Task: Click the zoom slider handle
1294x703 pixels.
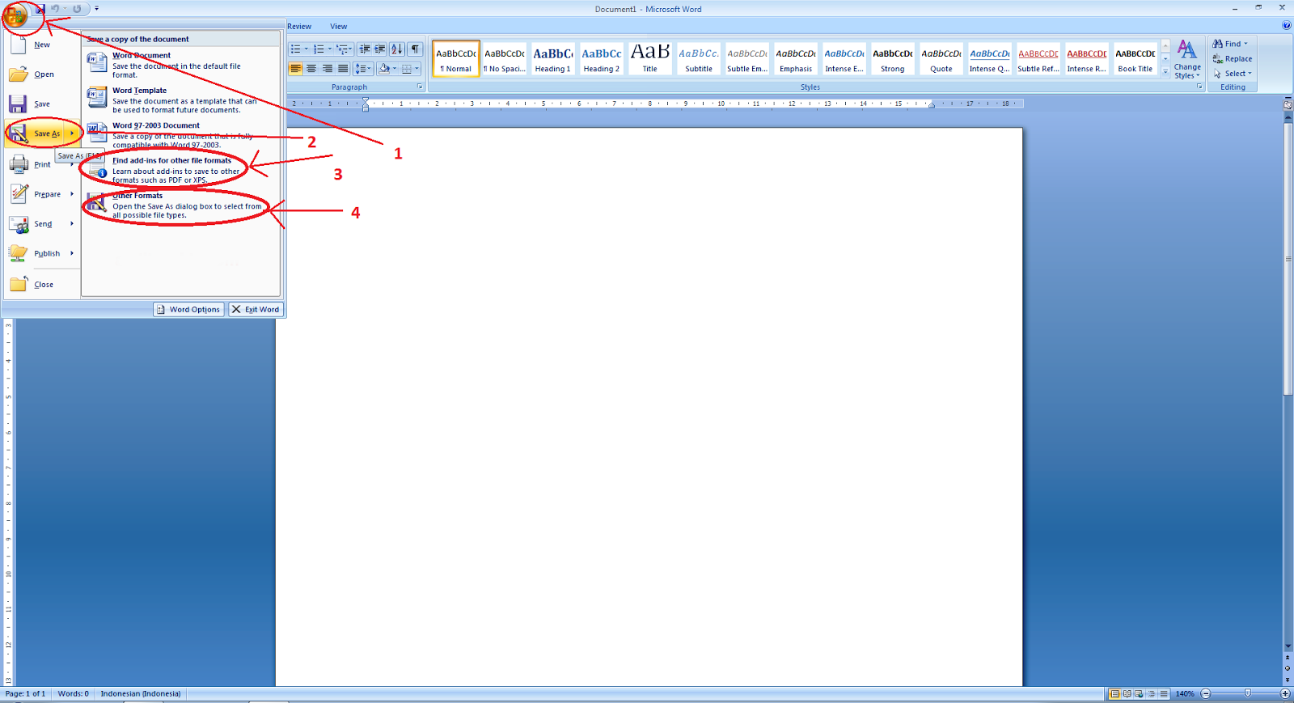Action: 1247,693
